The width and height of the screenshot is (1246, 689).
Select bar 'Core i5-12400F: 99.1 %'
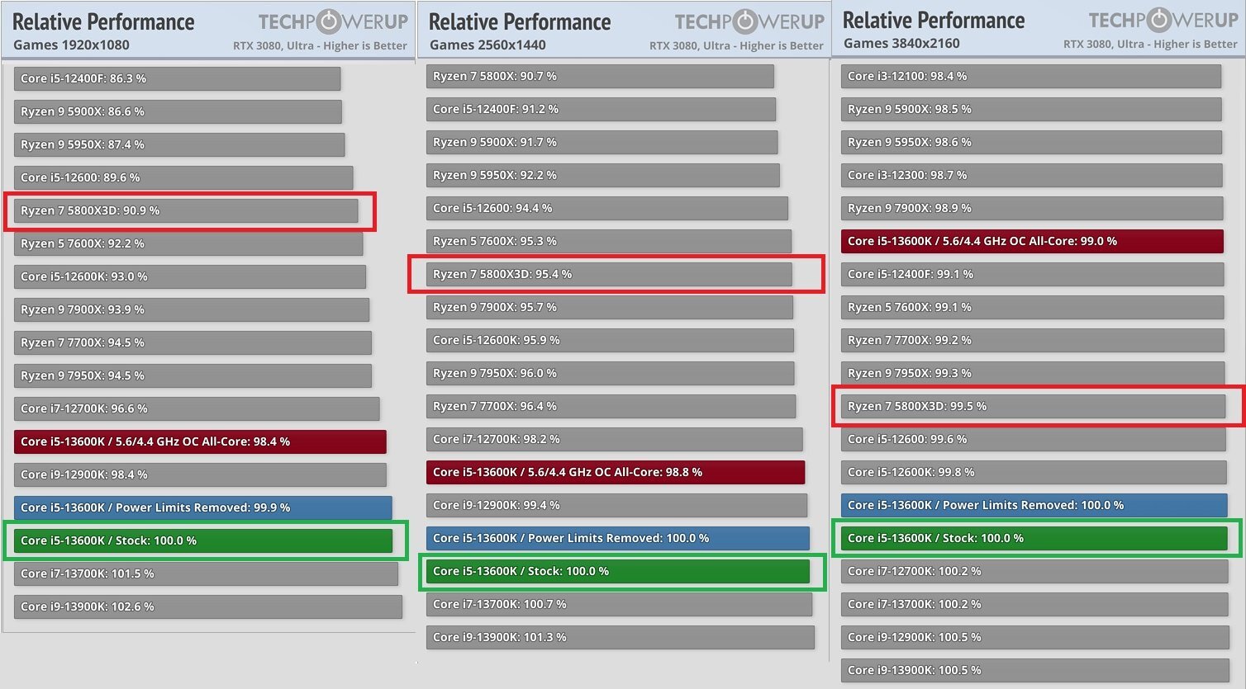[1032, 274]
